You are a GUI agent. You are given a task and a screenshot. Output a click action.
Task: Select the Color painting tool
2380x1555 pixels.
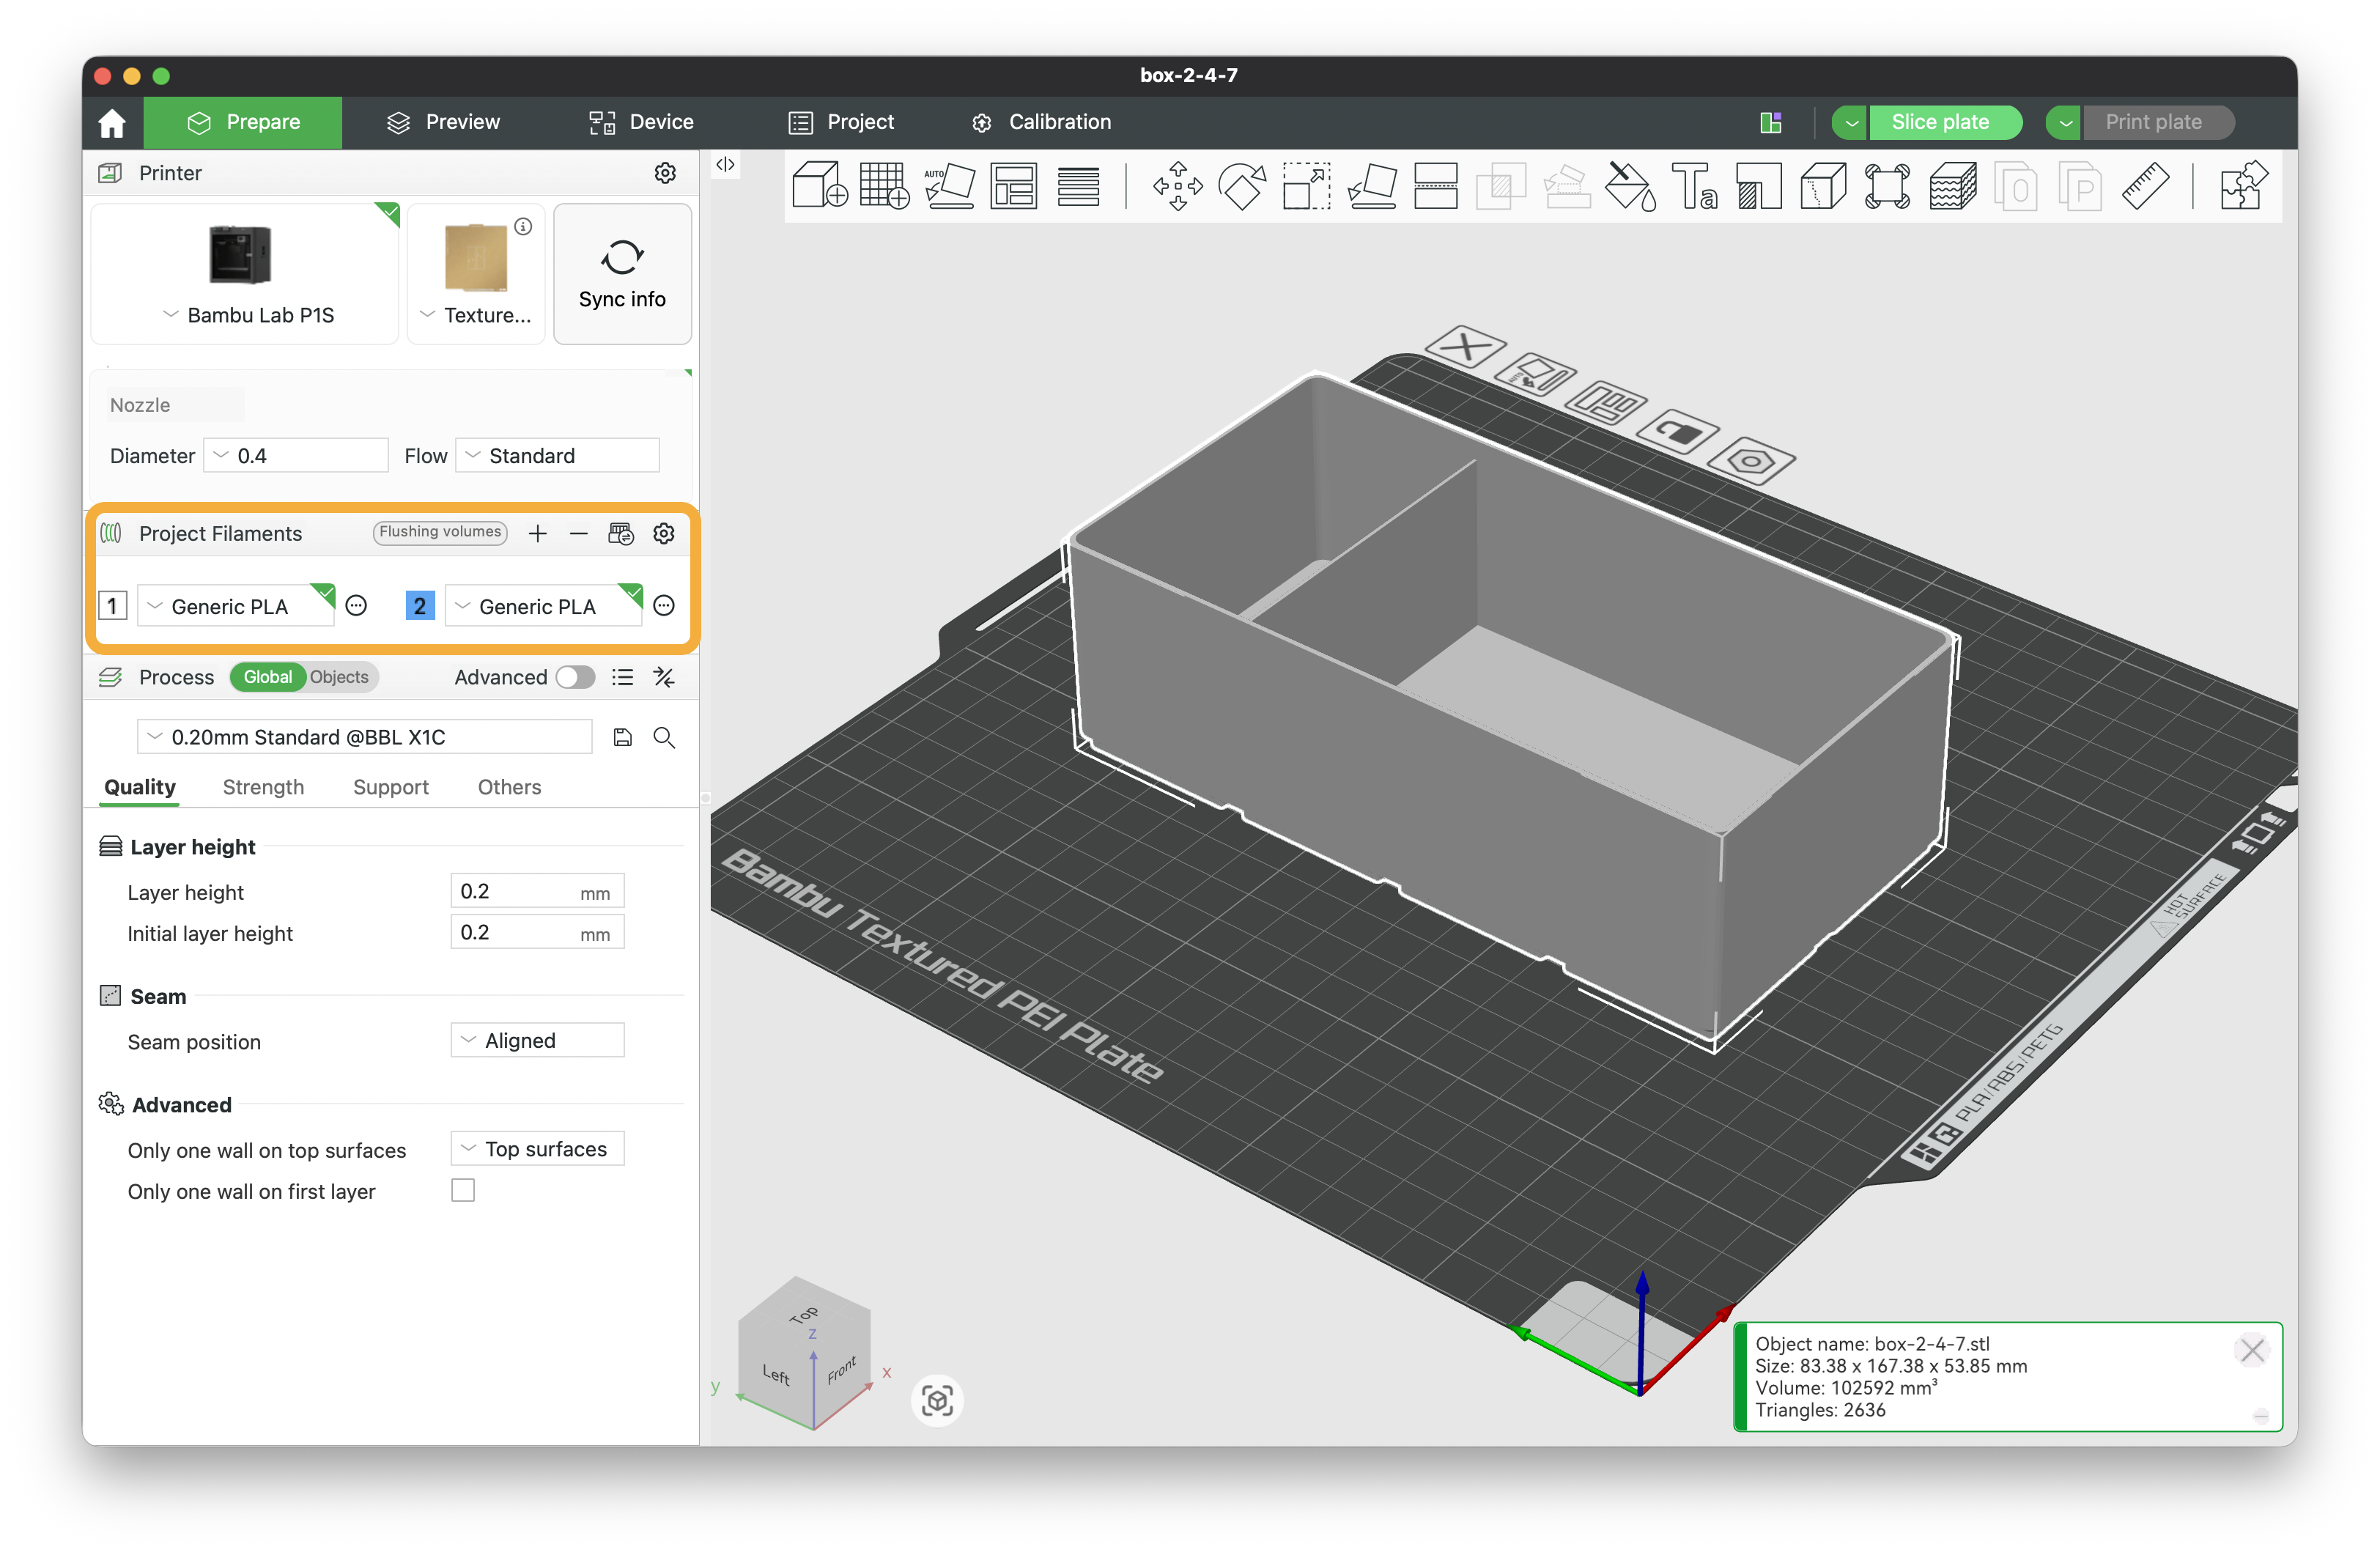tap(1629, 186)
